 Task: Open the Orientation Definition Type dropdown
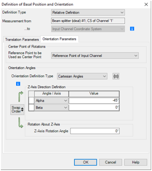[82, 76]
